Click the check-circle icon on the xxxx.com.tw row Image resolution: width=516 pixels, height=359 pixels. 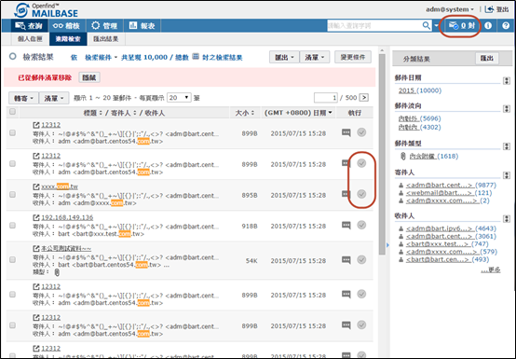tap(361, 194)
